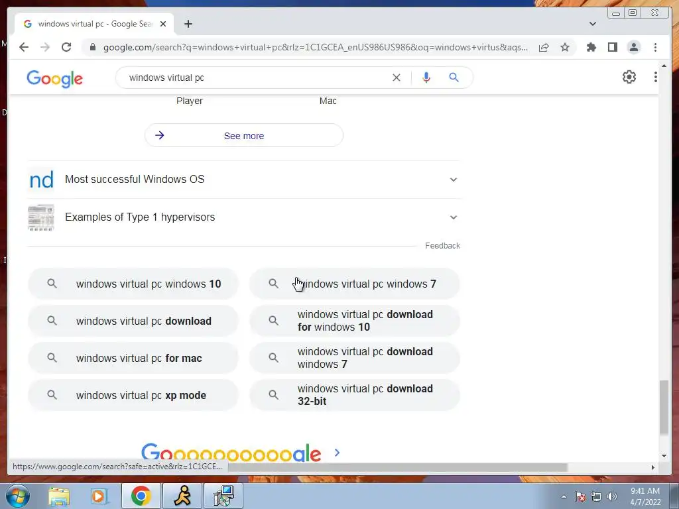Viewport: 679px width, 509px height.
Task: Select the windows virtual pc tab
Action: tap(94, 24)
